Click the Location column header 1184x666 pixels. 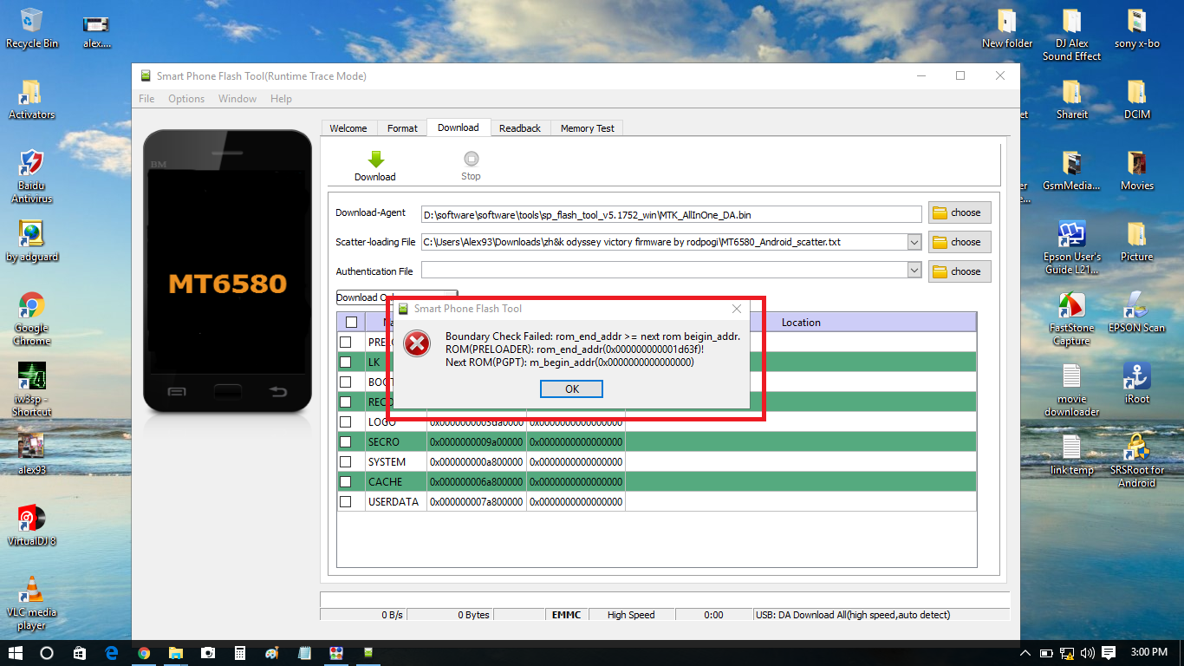(801, 323)
